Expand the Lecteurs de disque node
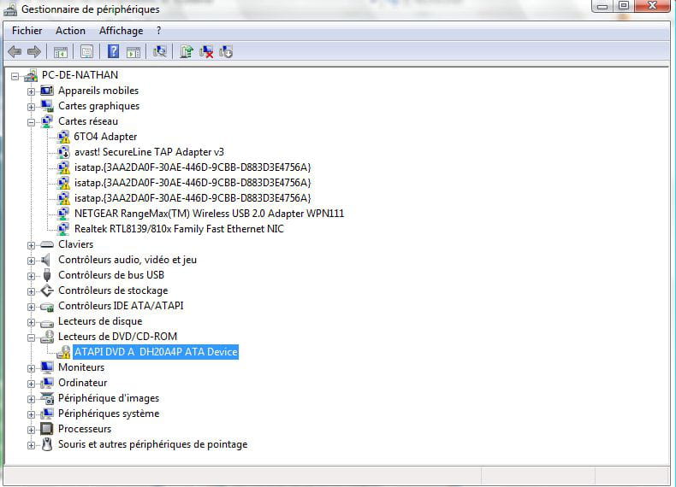Screen dimensions: 676x487 pos(31,322)
